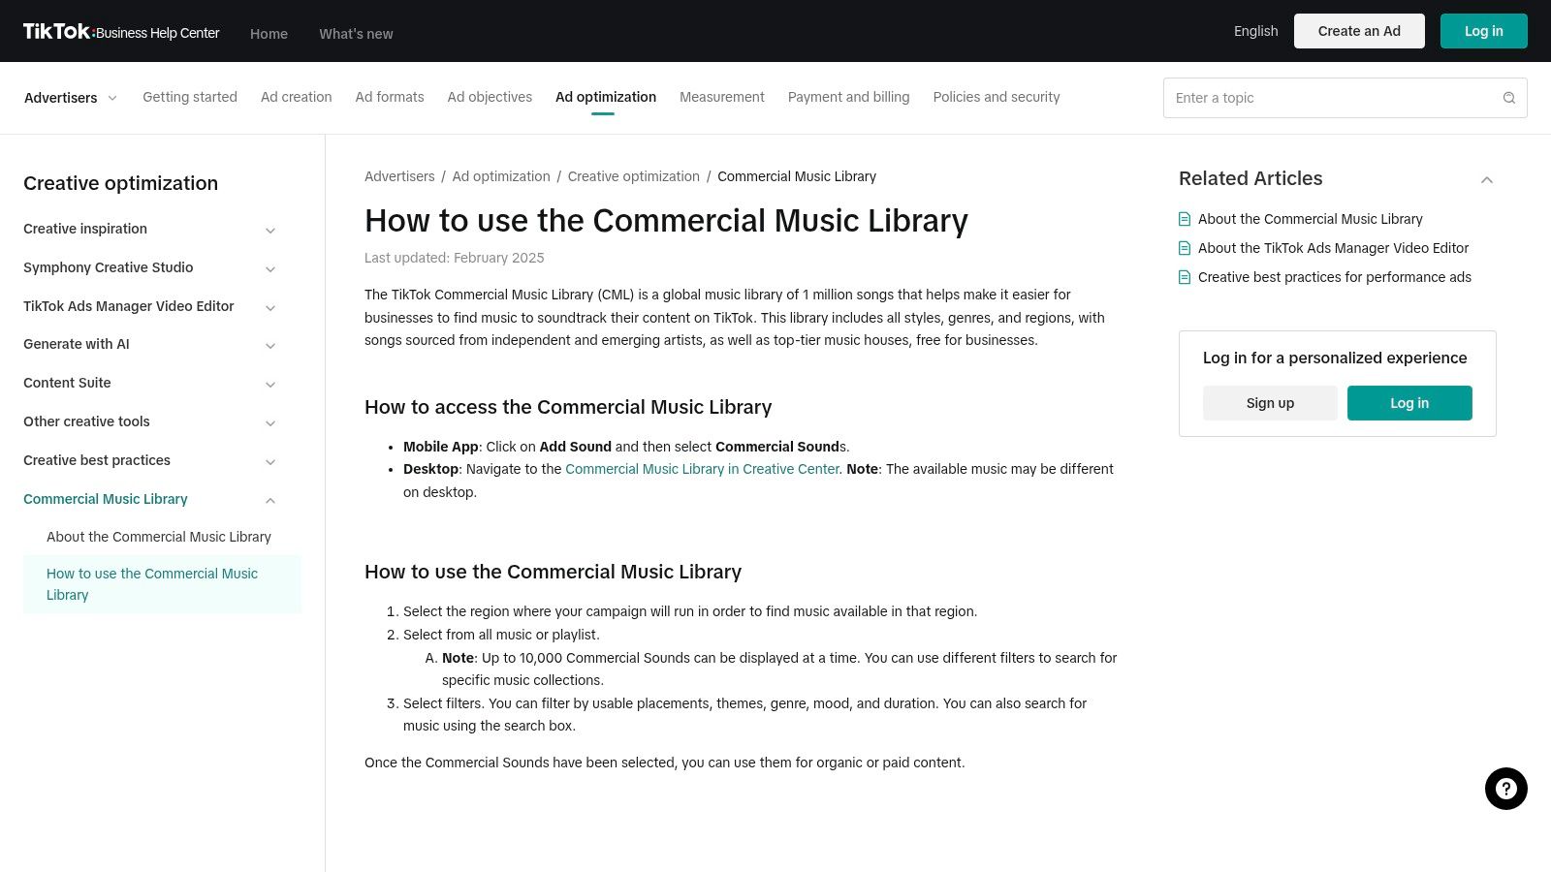
Task: Click the document icon beside About the Commercial Music Library
Action: (1185, 219)
